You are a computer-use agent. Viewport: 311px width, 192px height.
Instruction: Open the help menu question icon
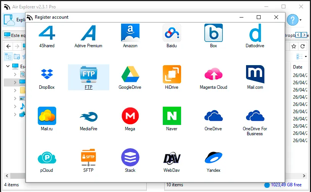coord(293,20)
